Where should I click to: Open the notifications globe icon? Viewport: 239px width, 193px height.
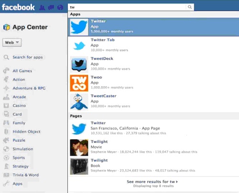pos(60,8)
